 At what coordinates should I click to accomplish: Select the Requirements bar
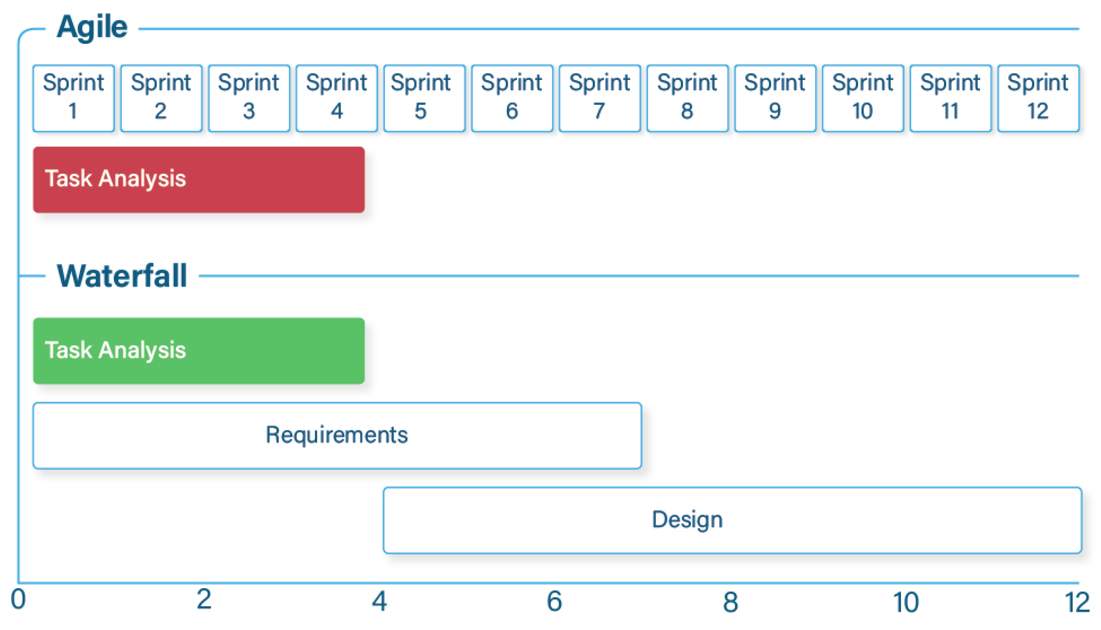click(337, 436)
